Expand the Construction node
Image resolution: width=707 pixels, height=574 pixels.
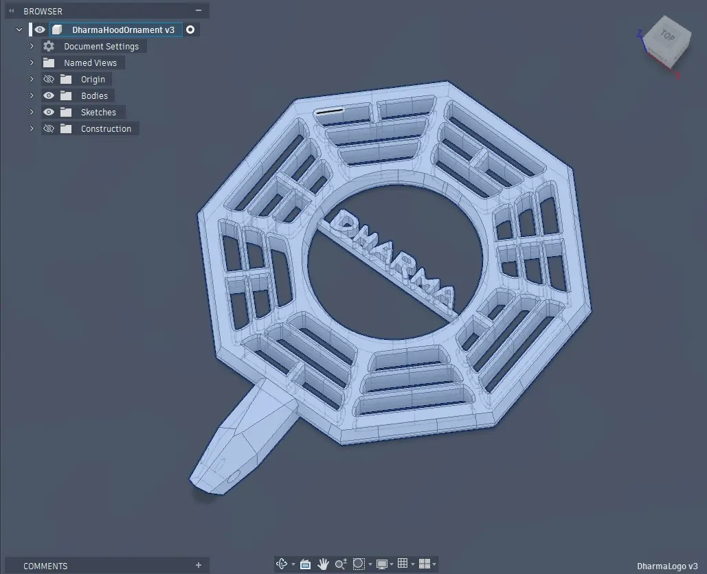pos(32,128)
